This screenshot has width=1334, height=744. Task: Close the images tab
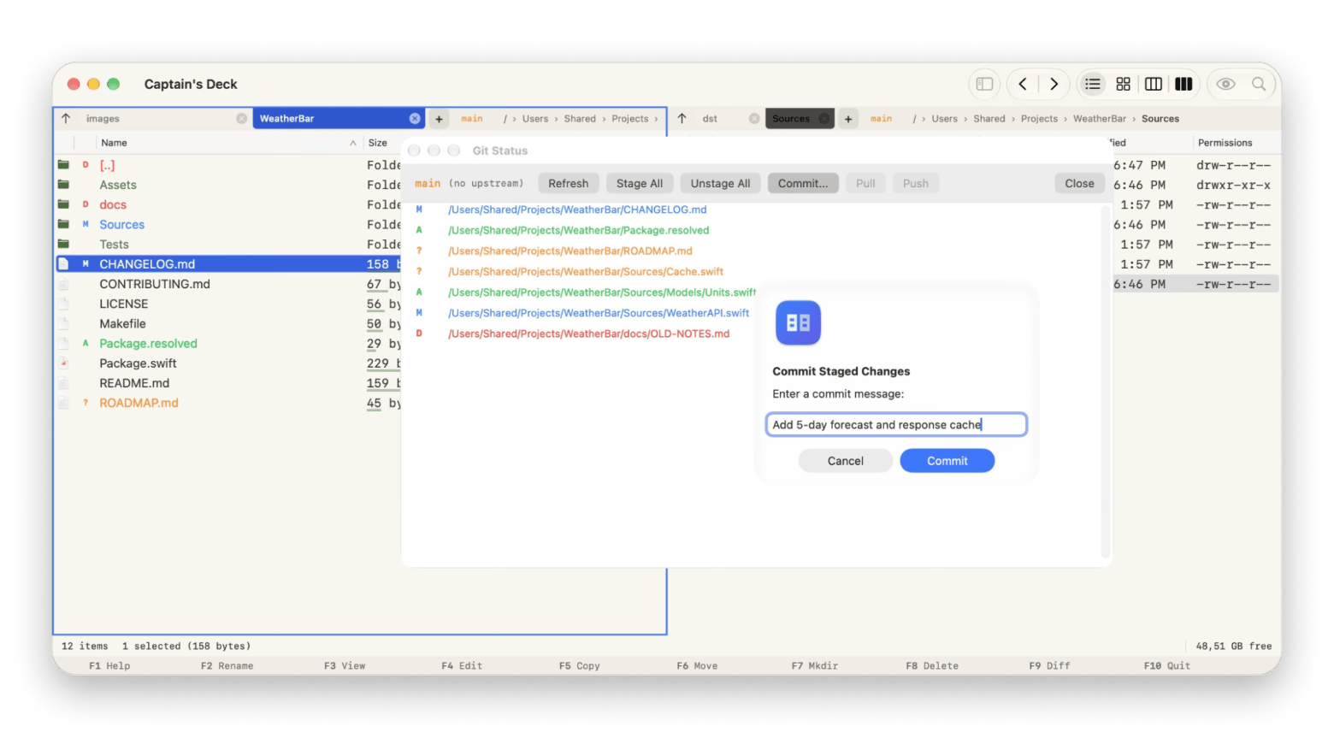coord(242,119)
